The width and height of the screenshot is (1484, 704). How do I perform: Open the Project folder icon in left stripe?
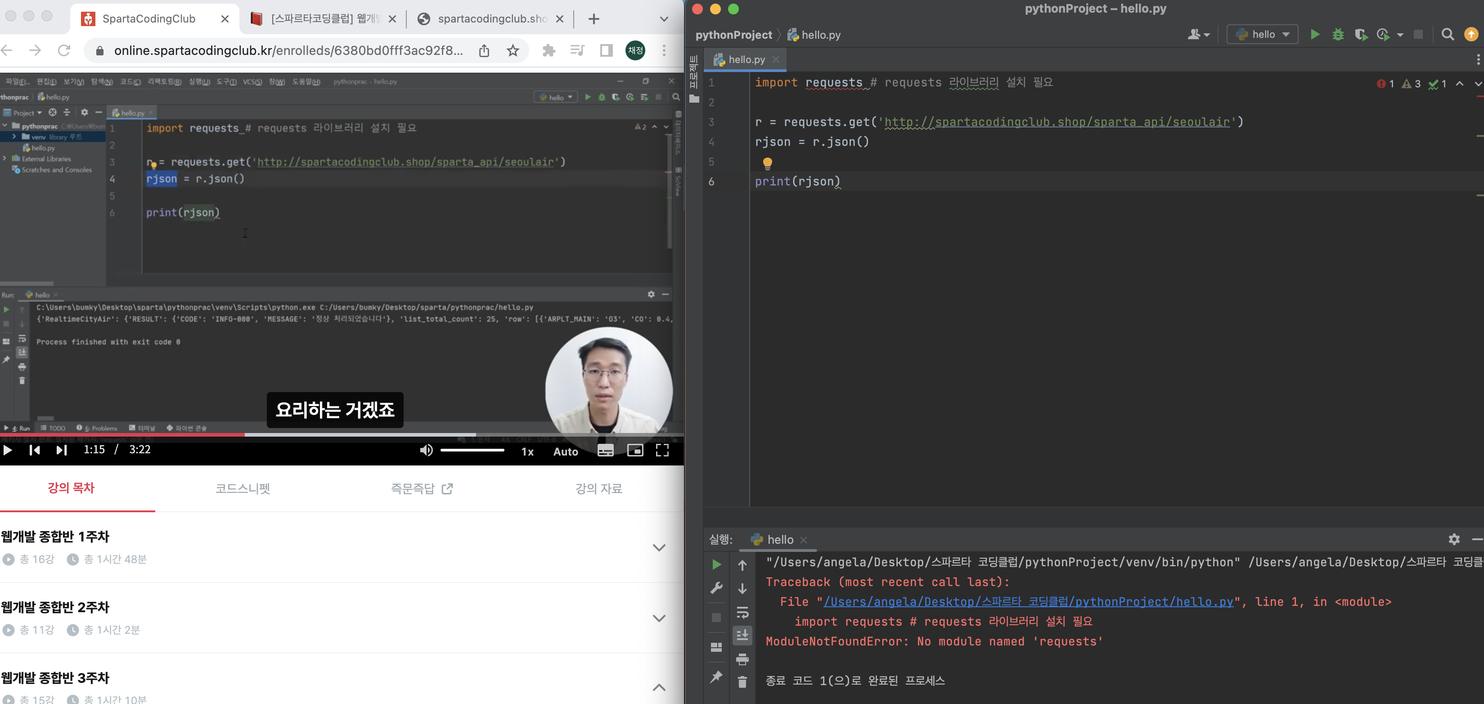pos(694,99)
